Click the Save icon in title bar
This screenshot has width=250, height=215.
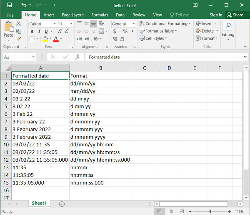tap(9, 5)
